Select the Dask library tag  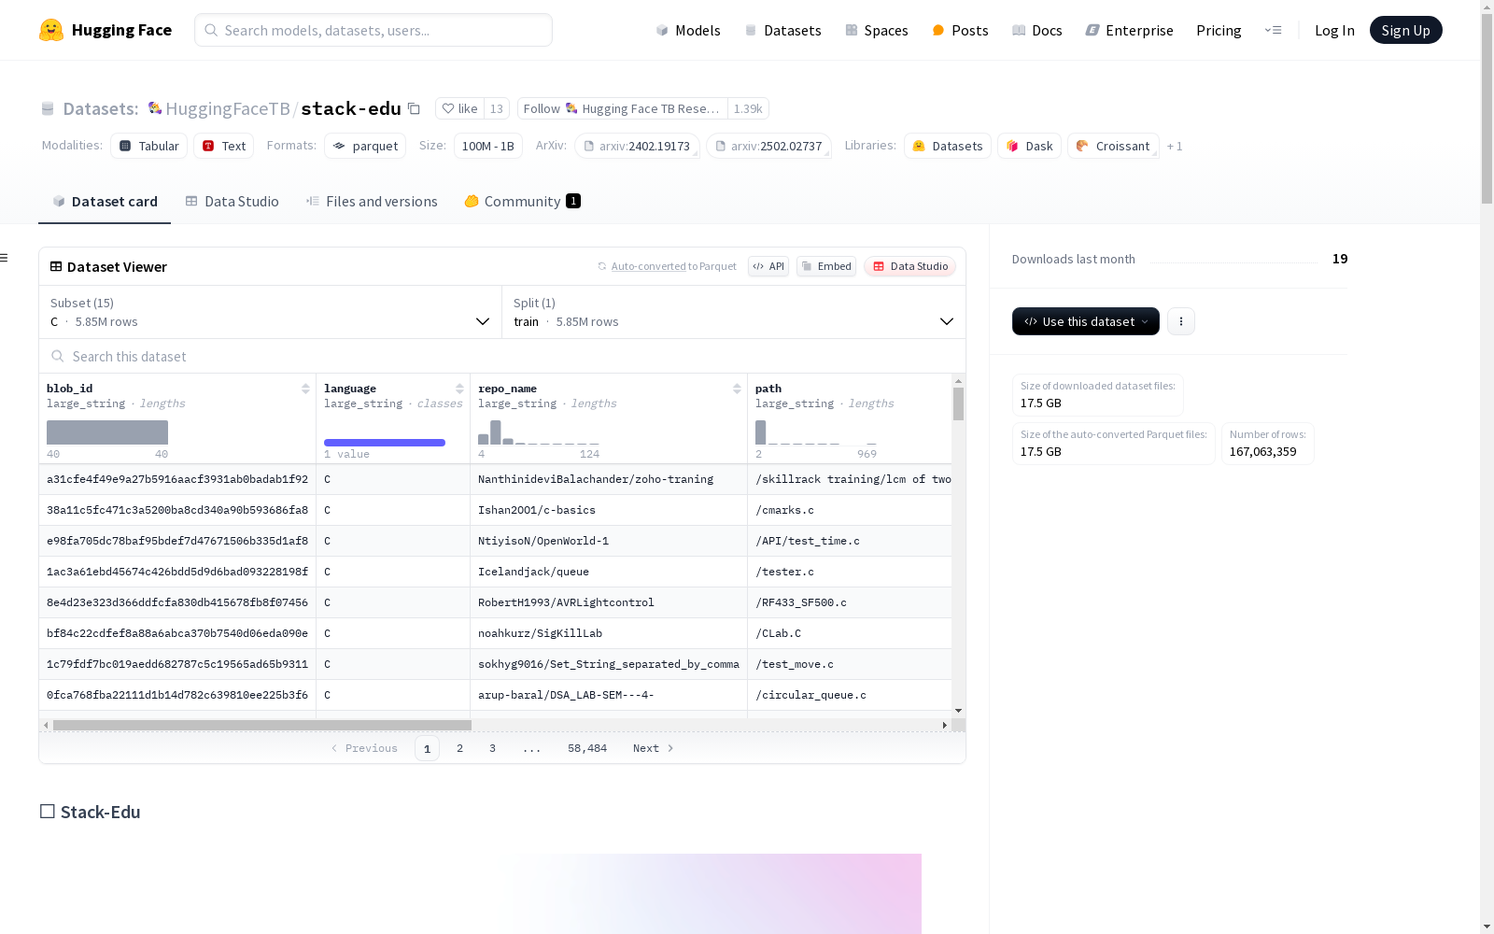tap(1029, 146)
